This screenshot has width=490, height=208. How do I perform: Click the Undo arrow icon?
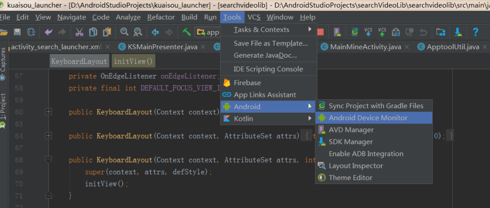[x=48, y=32]
